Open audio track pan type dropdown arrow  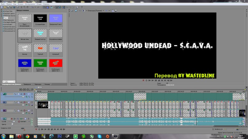coord(29,122)
